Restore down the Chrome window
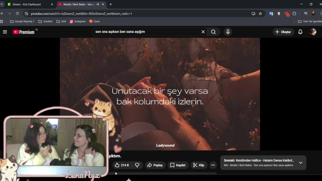This screenshot has height=181, width=322. coord(311,4)
